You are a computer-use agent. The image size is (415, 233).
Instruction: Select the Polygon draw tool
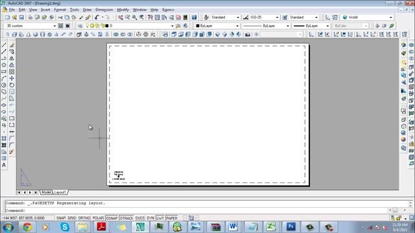4,65
